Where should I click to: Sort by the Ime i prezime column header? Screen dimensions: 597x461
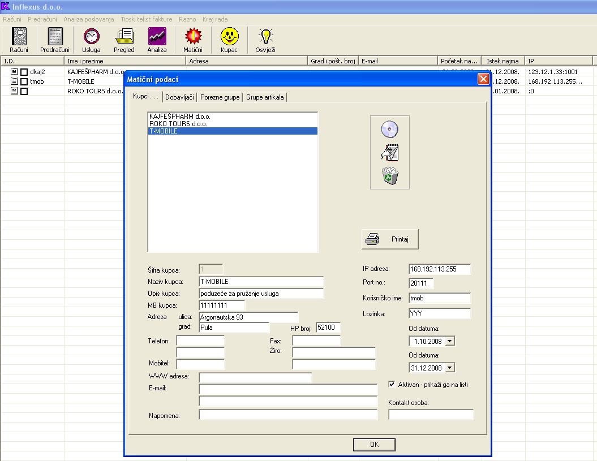[x=125, y=61]
